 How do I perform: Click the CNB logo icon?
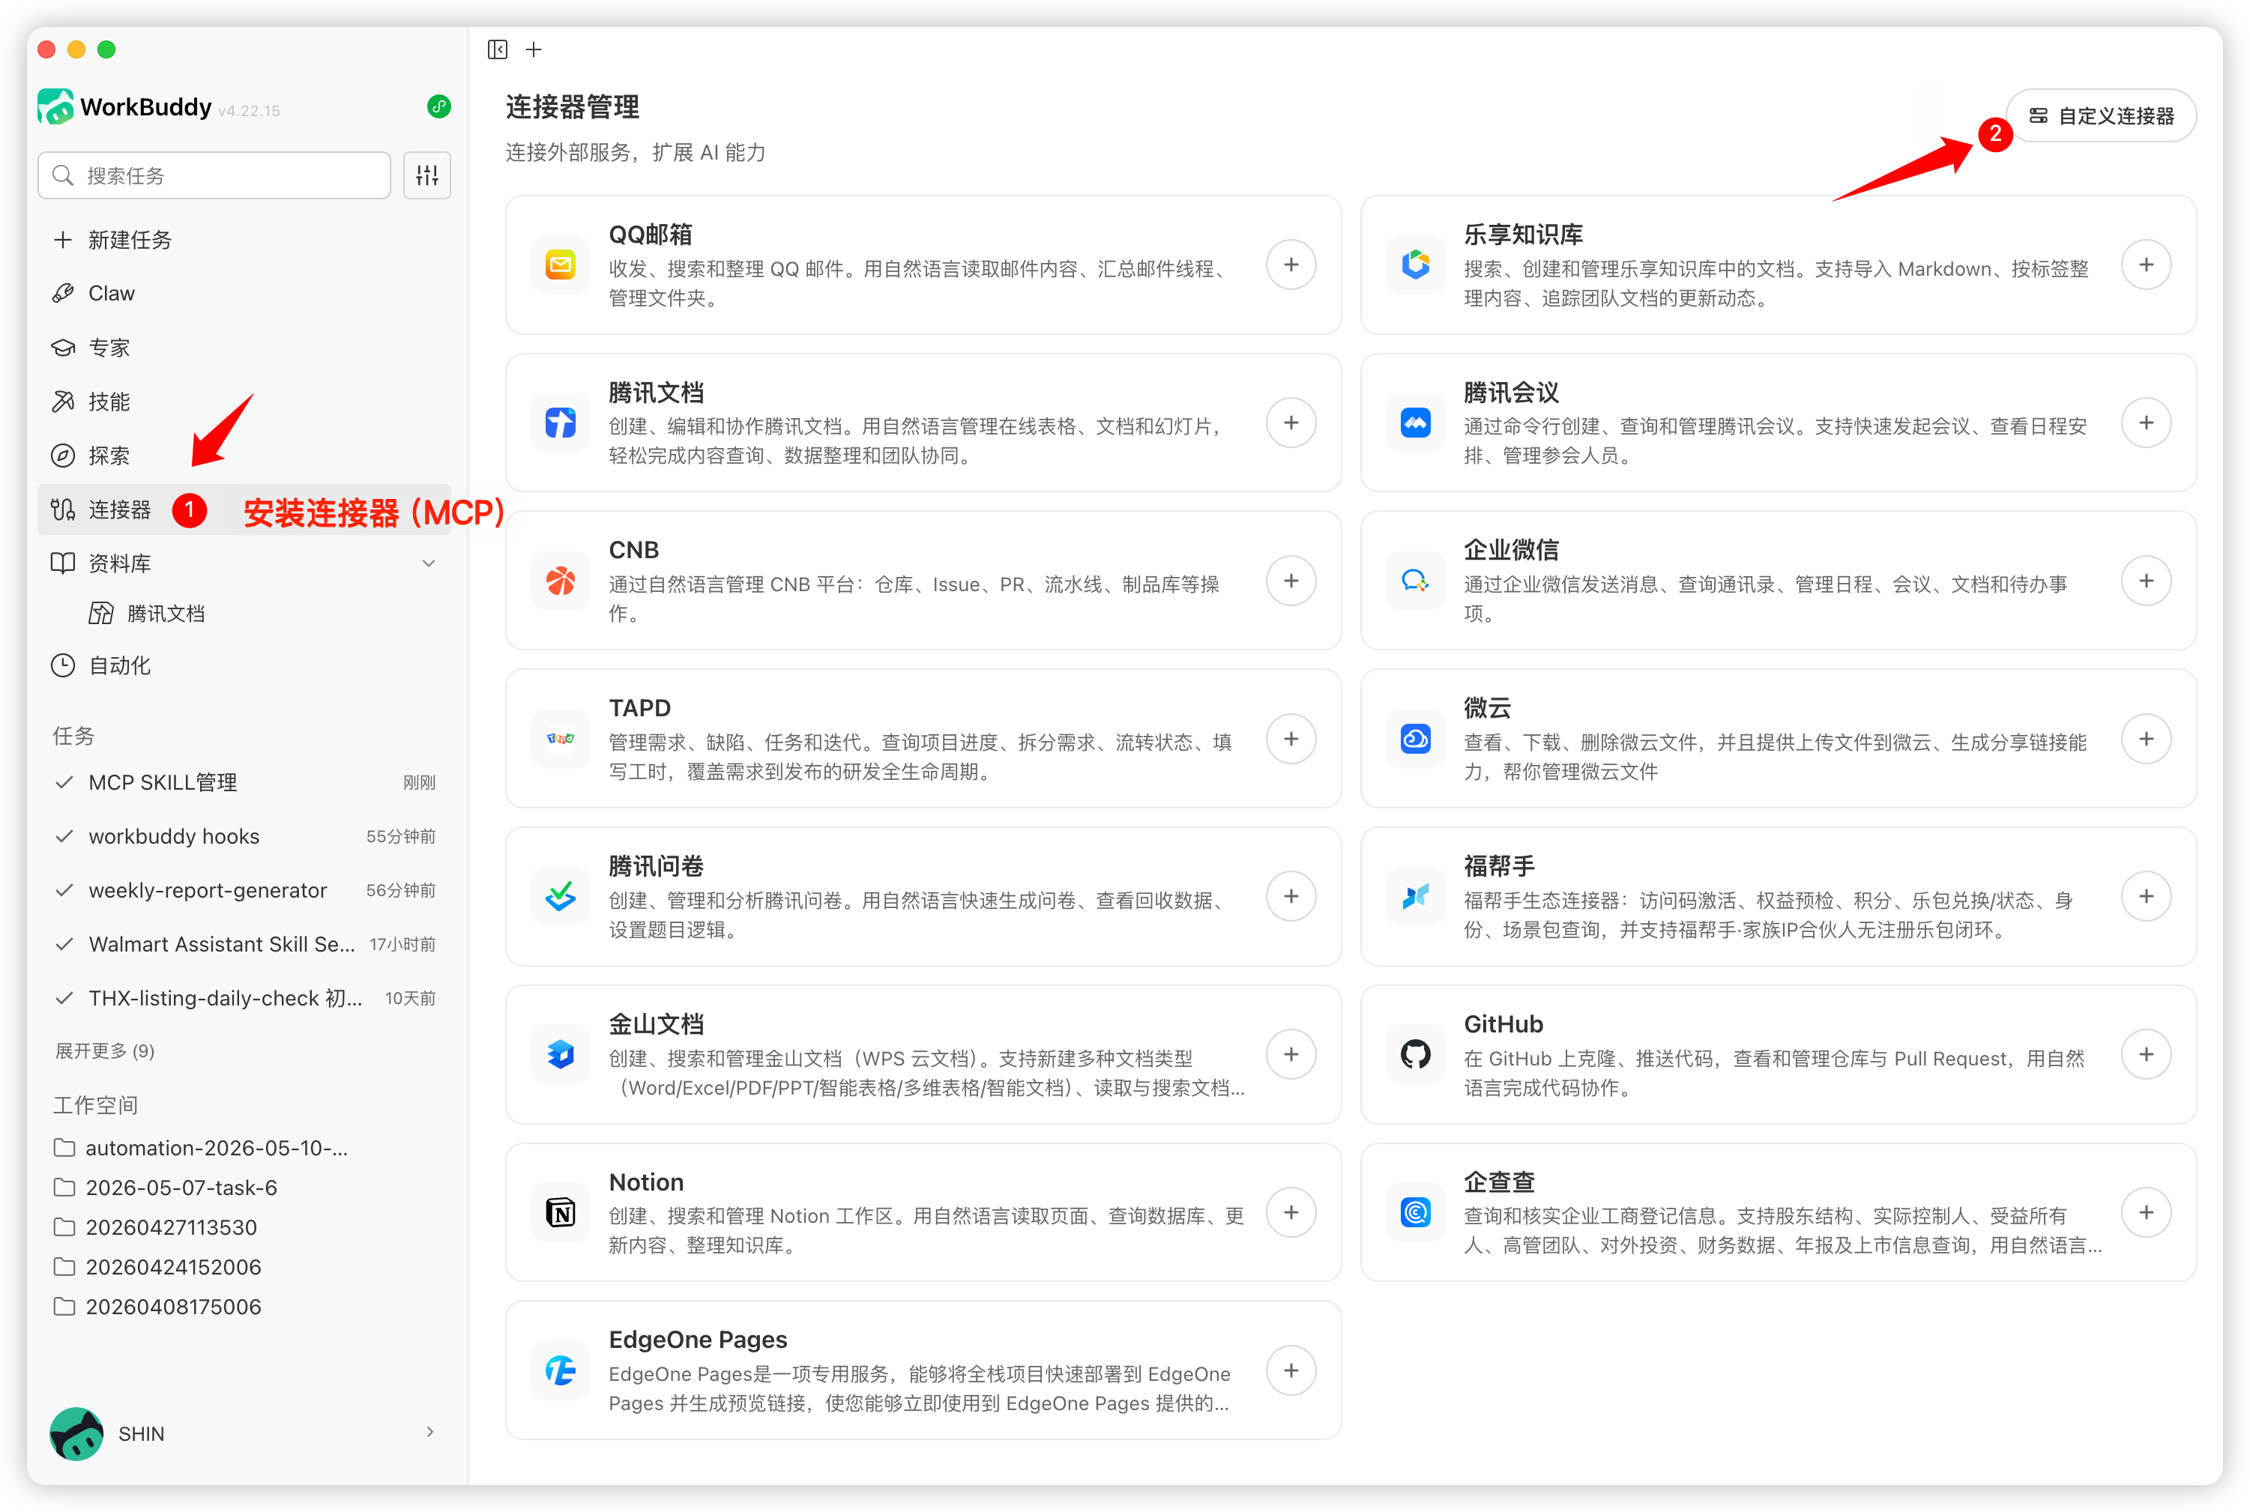561,581
